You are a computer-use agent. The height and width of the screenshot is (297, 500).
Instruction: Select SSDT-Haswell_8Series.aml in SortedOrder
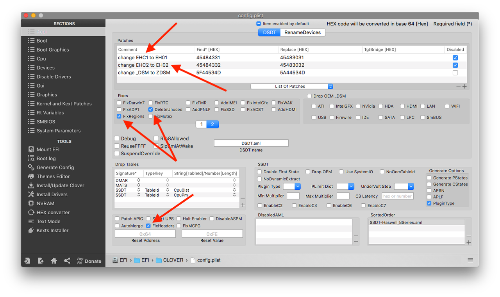click(x=417, y=222)
